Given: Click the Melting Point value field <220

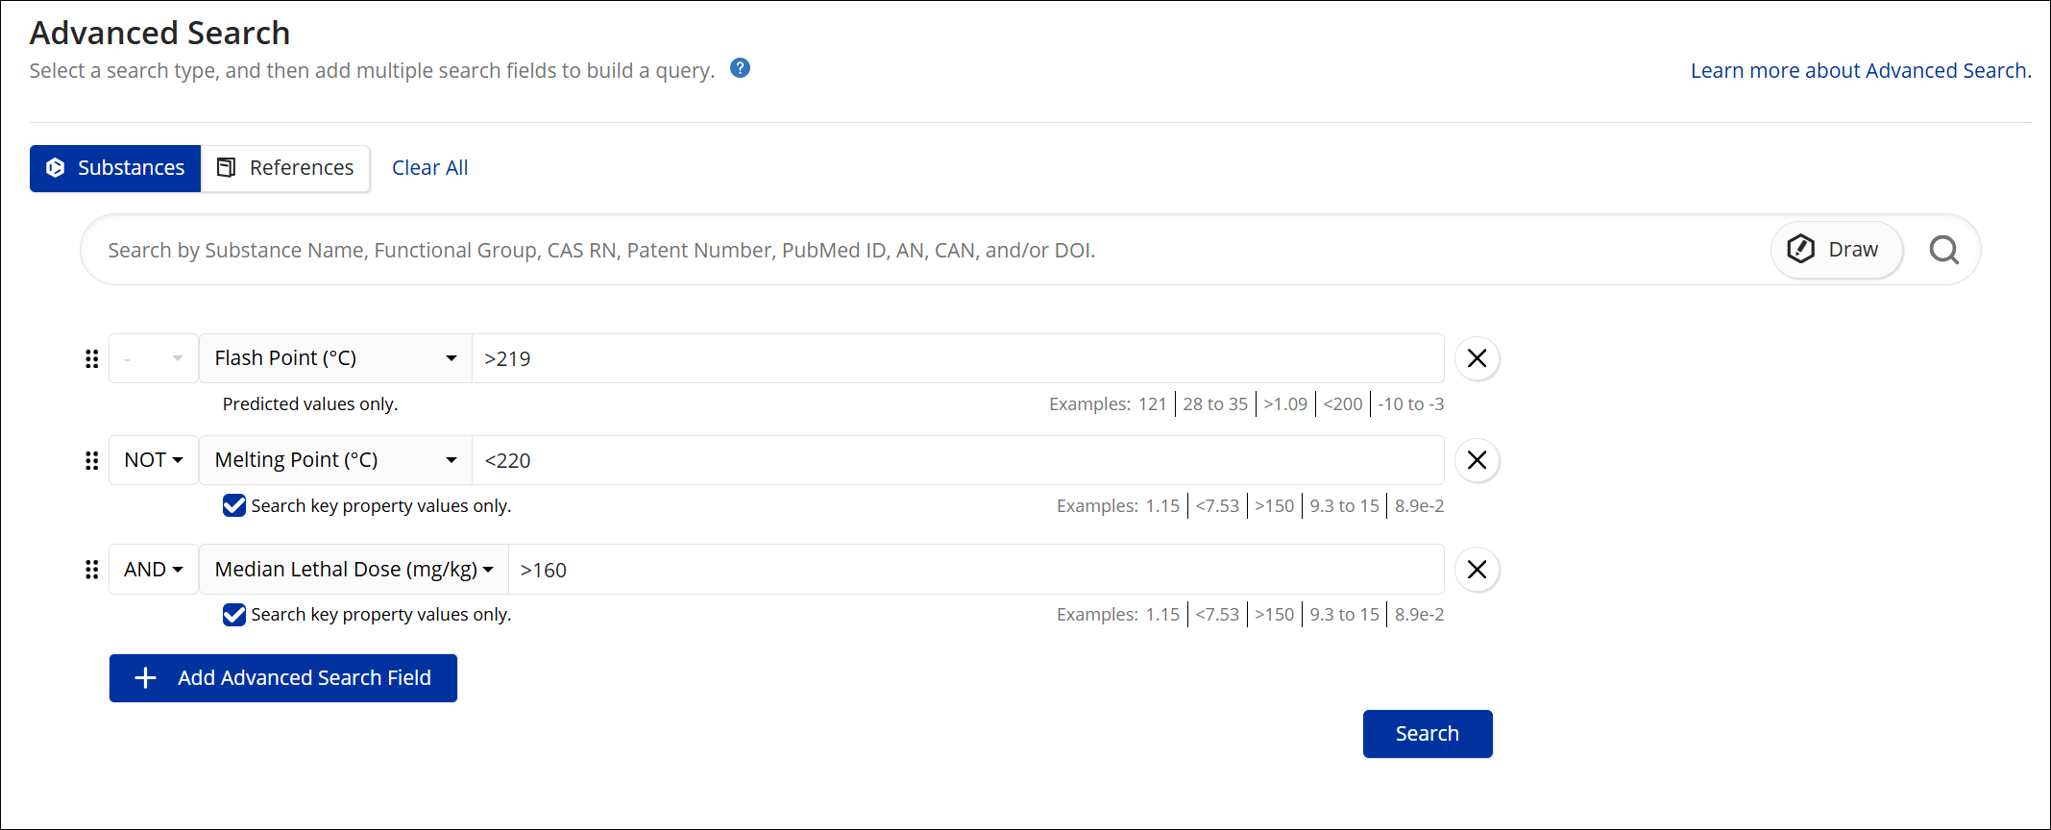Looking at the screenshot, I should click(x=958, y=460).
